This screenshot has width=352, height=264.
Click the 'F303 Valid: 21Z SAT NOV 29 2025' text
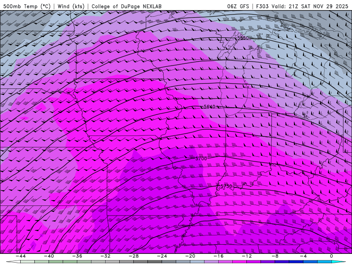coord(302,6)
